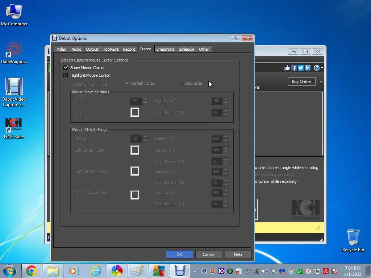Click the LinkedIn share icon in Debut window
The height and width of the screenshot is (278, 371).
307,68
